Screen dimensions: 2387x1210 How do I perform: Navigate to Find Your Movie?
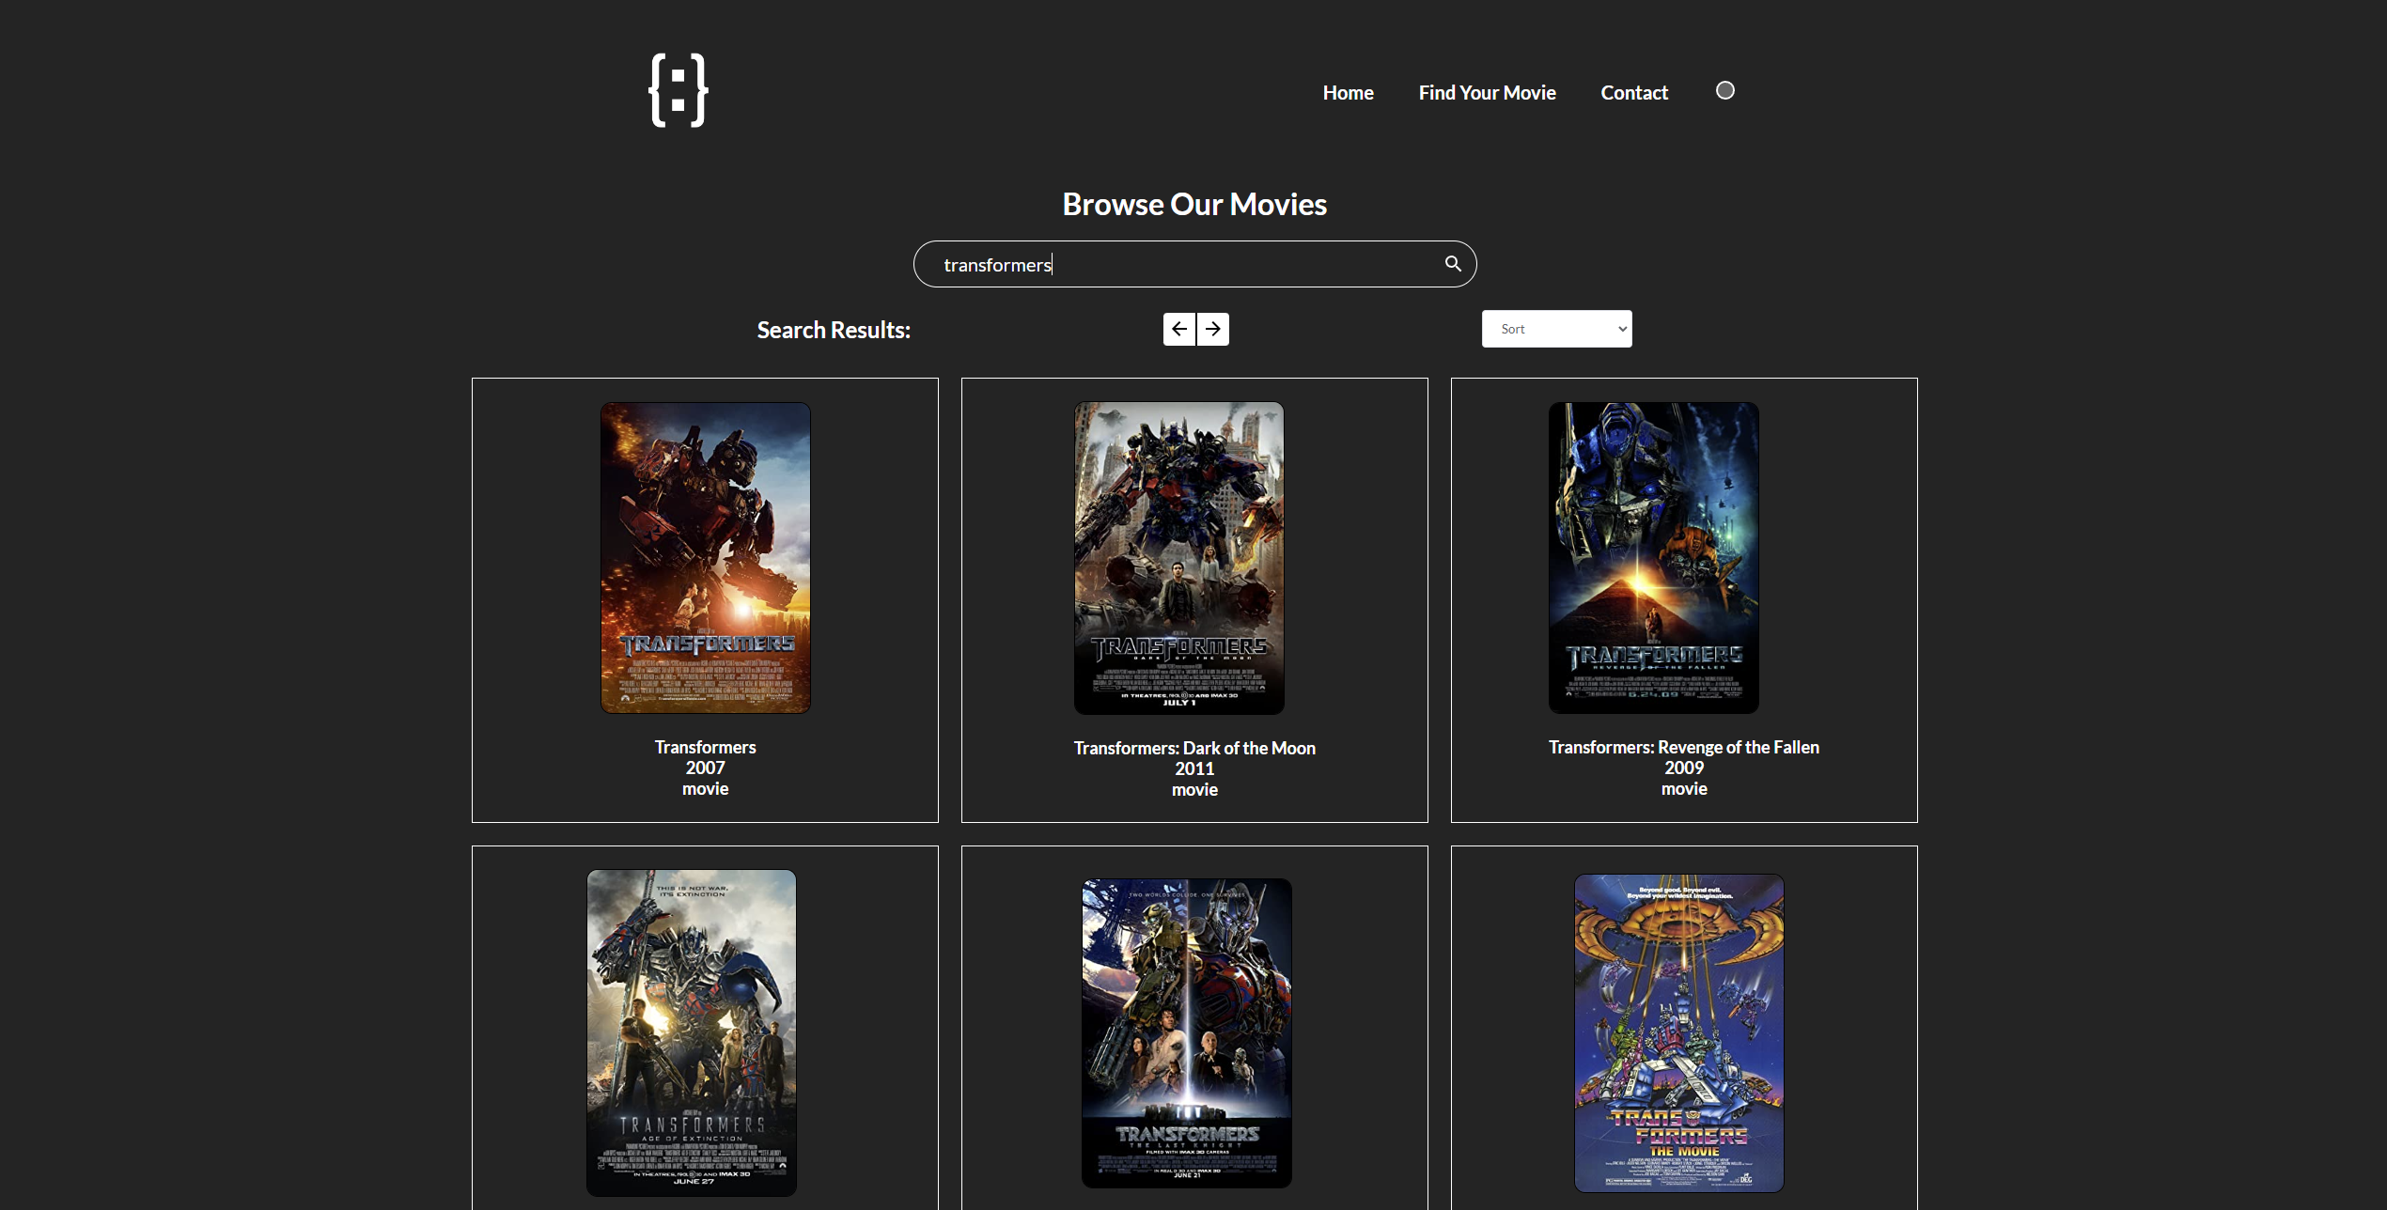pyautogui.click(x=1487, y=93)
